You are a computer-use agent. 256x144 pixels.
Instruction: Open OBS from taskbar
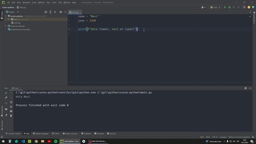point(98,141)
